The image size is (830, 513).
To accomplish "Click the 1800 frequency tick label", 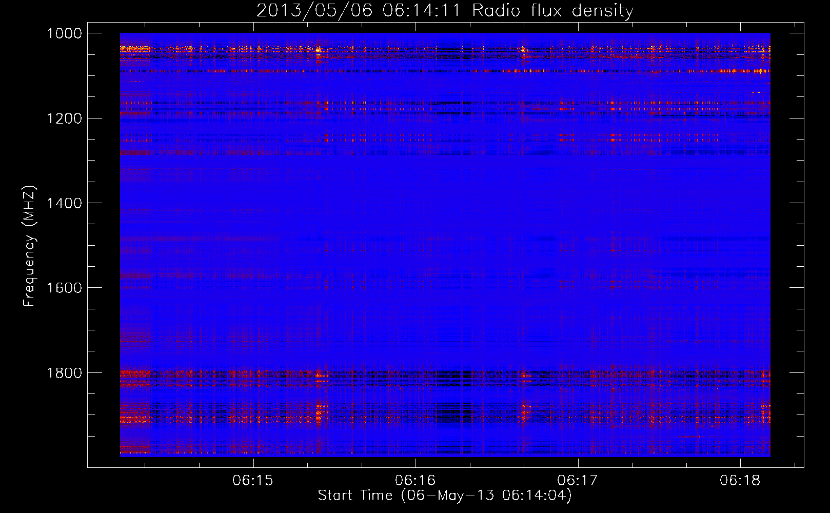I will point(65,372).
